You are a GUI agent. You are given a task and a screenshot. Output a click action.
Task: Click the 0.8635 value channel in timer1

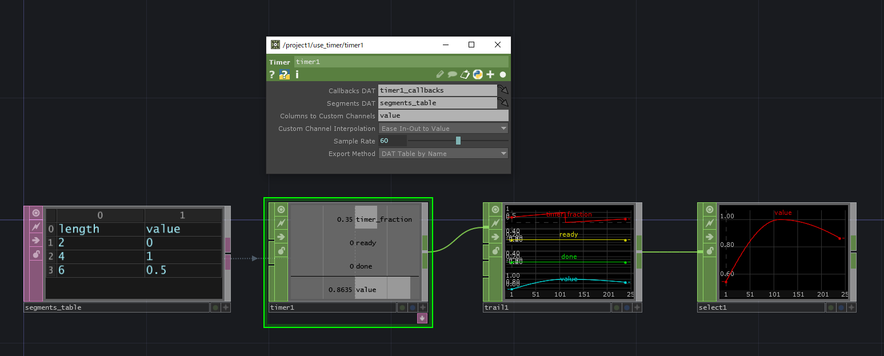coord(355,289)
